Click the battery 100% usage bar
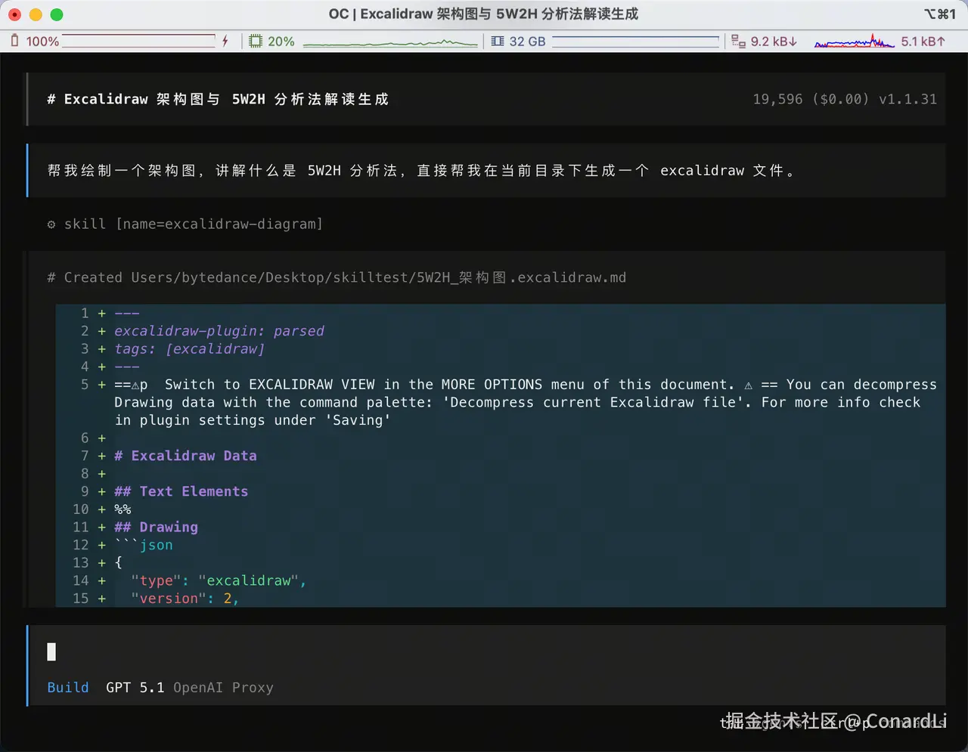Screen dimensions: 968x752 click(138, 41)
